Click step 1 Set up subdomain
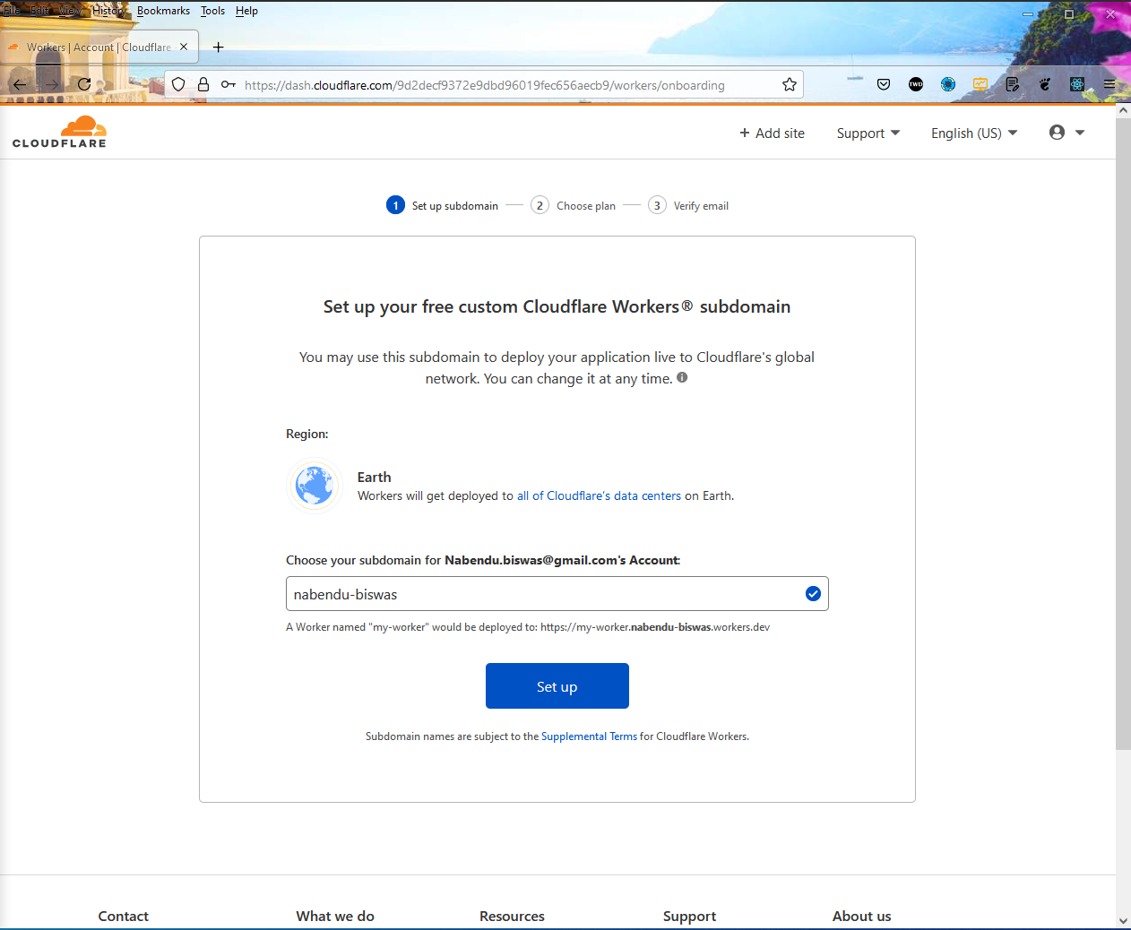Screen dimensions: 1131x930 [442, 205]
